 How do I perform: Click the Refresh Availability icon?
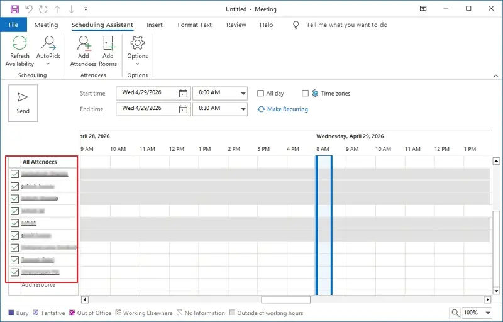tap(19, 43)
